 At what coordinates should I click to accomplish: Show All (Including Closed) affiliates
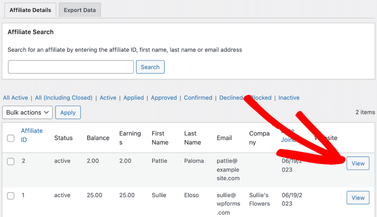[x=63, y=97]
